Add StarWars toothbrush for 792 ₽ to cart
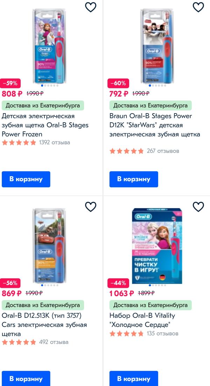Image resolution: width=210 pixels, height=386 pixels. (x=134, y=179)
